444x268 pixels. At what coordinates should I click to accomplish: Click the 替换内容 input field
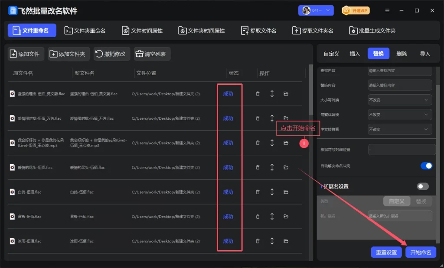click(399, 85)
